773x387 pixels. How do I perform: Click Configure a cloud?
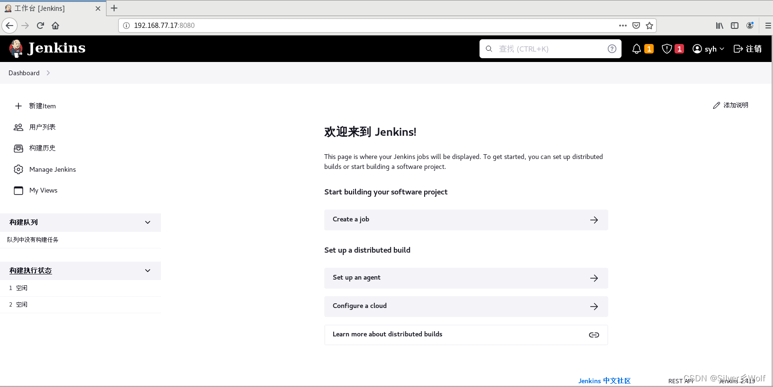click(x=466, y=307)
